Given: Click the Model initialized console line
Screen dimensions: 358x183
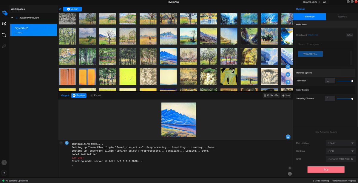Looking at the screenshot, I should tap(84, 154).
